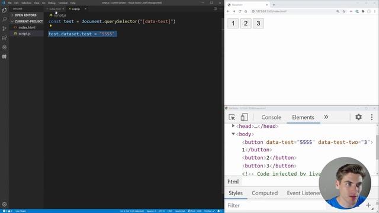This screenshot has width=379, height=213.
Task: Select the Elements tab in DevTools
Action: [x=303, y=117]
